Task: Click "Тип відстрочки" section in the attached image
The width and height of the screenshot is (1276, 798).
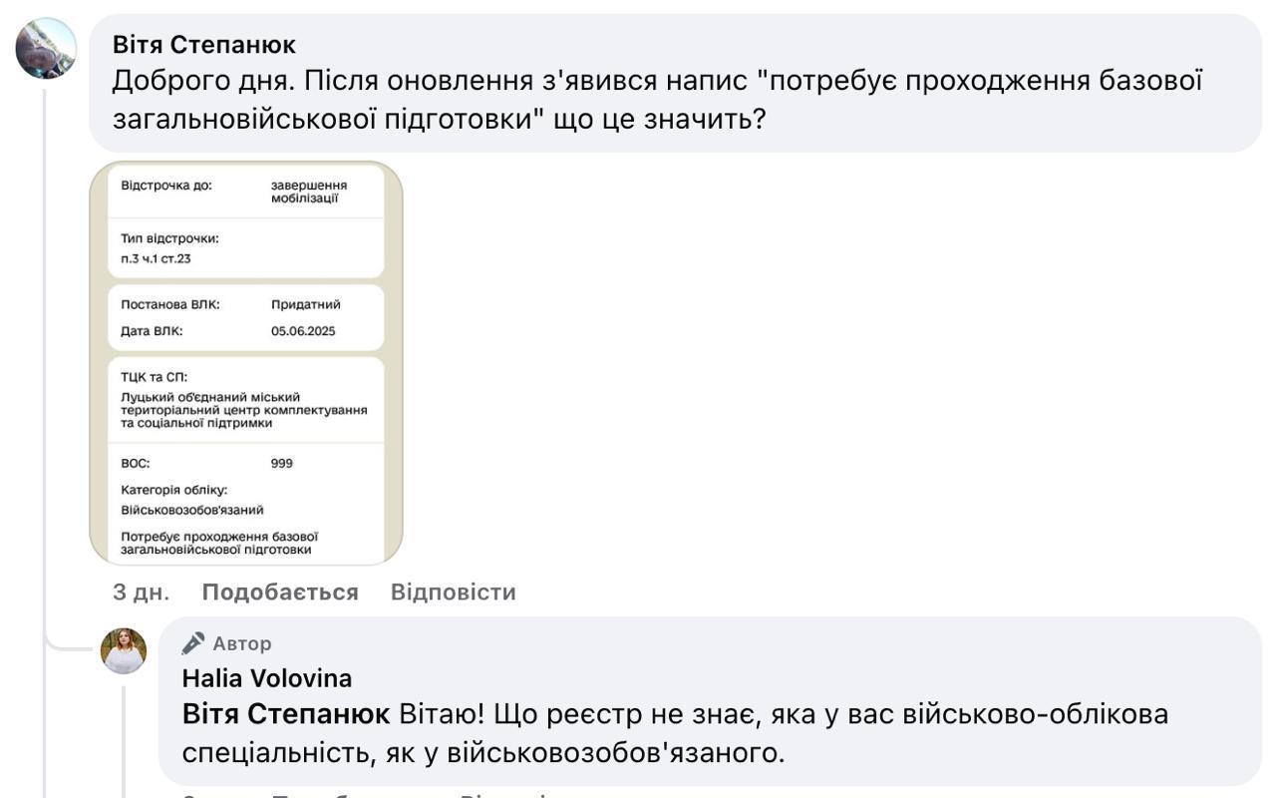Action: (245, 248)
